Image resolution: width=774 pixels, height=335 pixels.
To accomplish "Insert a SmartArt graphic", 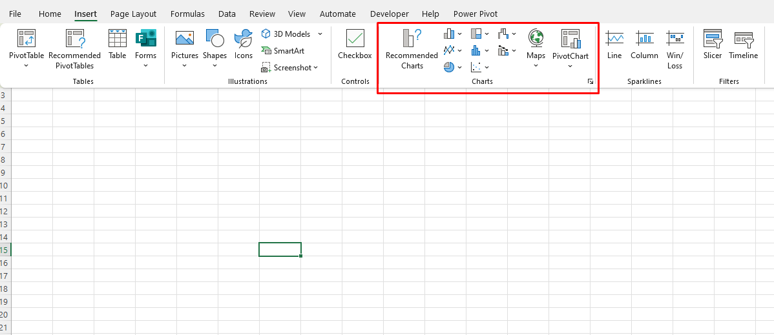I will 283,51.
